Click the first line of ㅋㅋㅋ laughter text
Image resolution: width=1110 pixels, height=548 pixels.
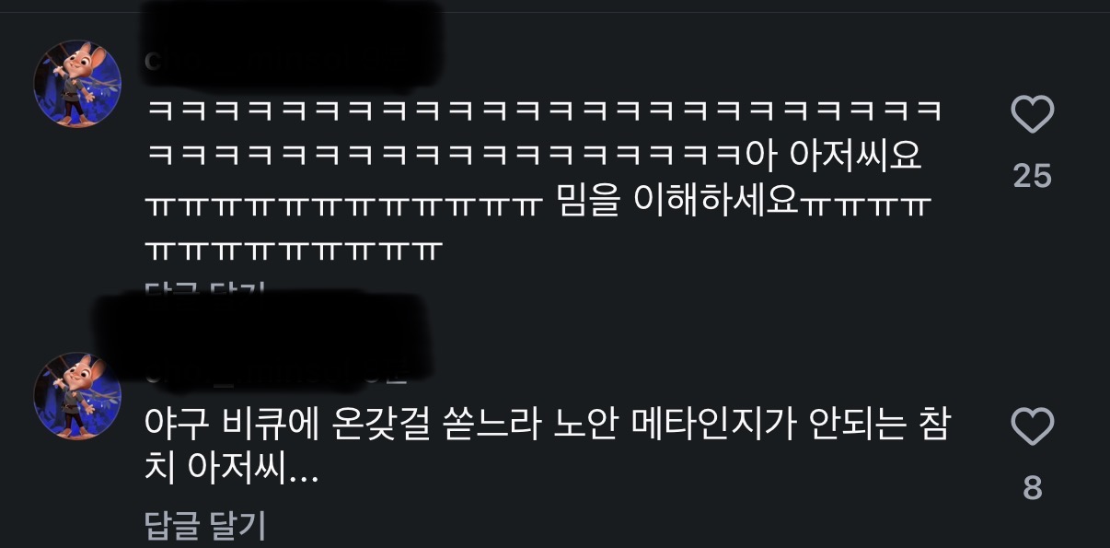pos(545,111)
